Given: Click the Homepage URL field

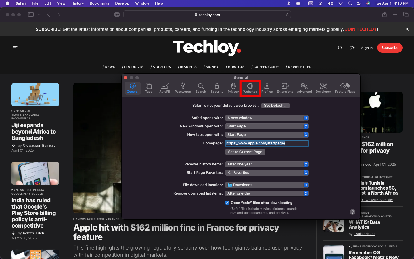Looking at the screenshot, I should [x=267, y=143].
